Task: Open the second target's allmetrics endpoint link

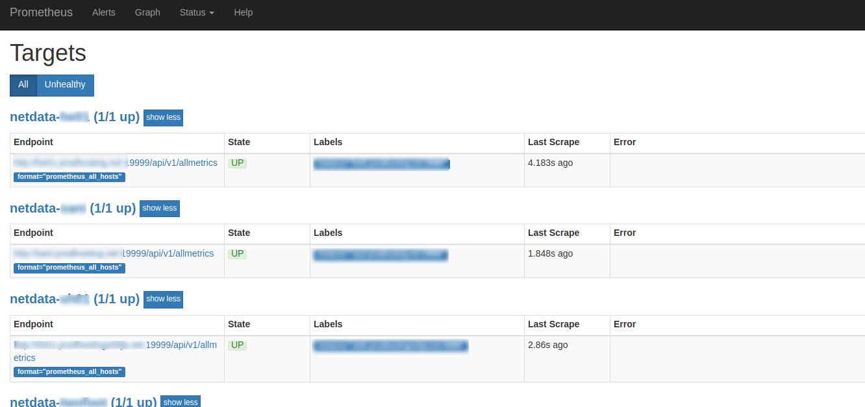Action: pyautogui.click(x=114, y=253)
